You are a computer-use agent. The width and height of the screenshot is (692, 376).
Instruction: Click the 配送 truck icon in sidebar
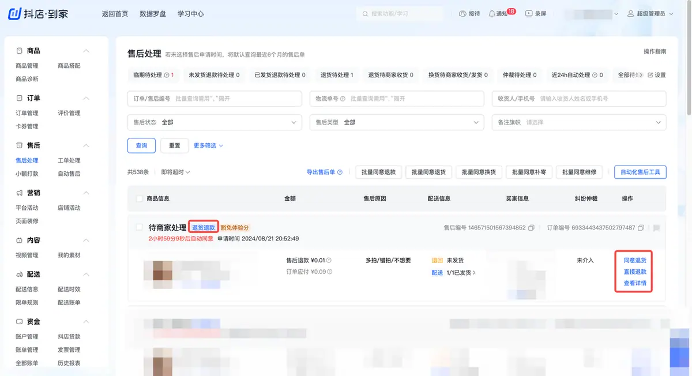tap(20, 274)
